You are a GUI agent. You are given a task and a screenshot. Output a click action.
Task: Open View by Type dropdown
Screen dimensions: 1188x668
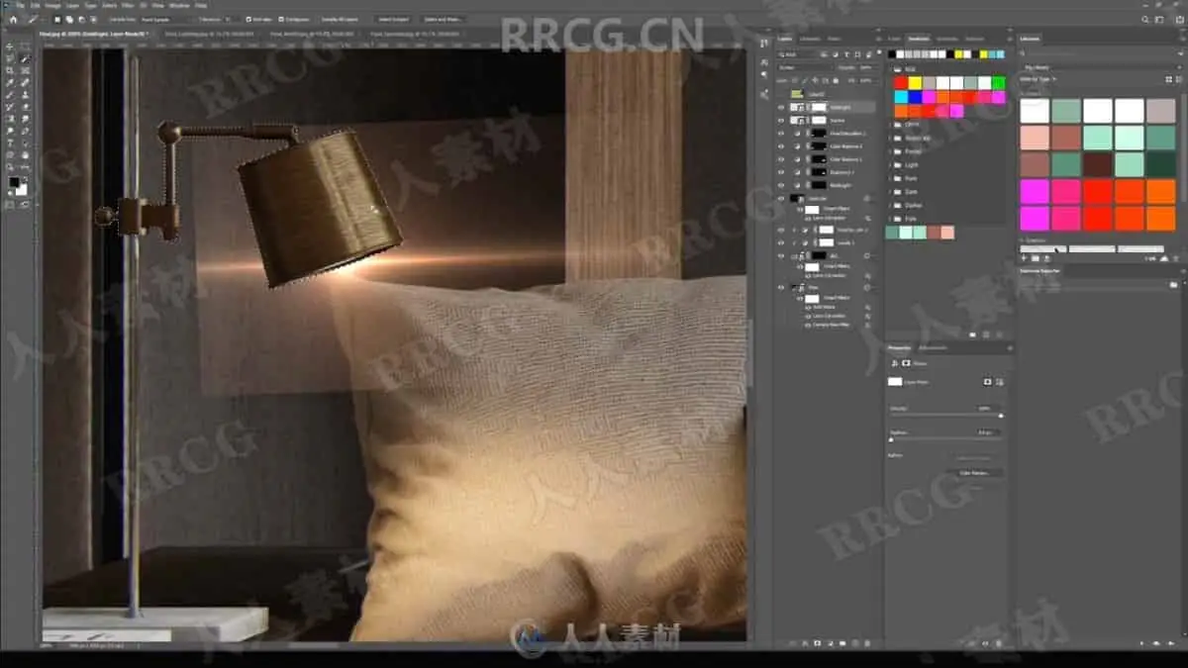pyautogui.click(x=1039, y=79)
